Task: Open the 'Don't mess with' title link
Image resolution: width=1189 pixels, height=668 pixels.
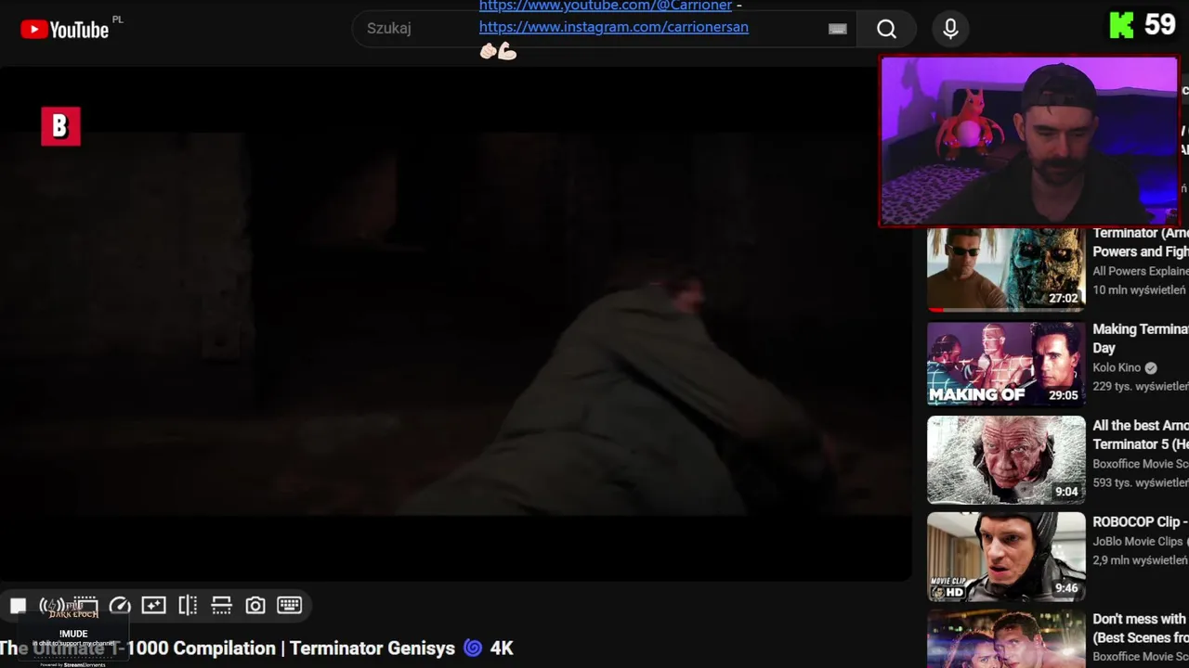Action: point(1141,628)
